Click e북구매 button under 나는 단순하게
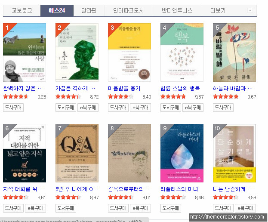Viewport: 268px width, 222px height. [245, 208]
